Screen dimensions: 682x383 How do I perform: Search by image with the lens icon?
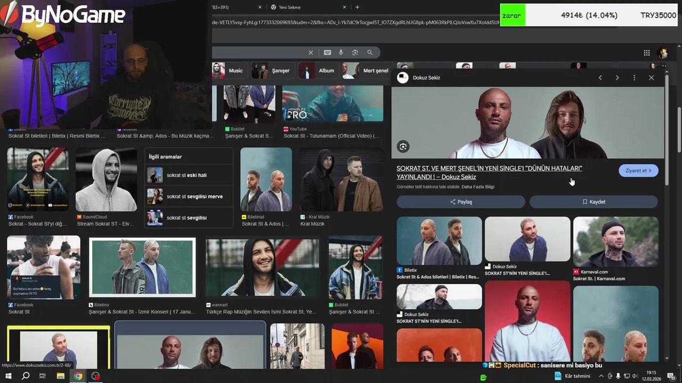[355, 53]
